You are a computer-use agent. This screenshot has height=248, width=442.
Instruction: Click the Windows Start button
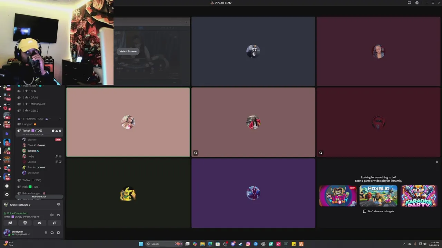tap(141, 244)
